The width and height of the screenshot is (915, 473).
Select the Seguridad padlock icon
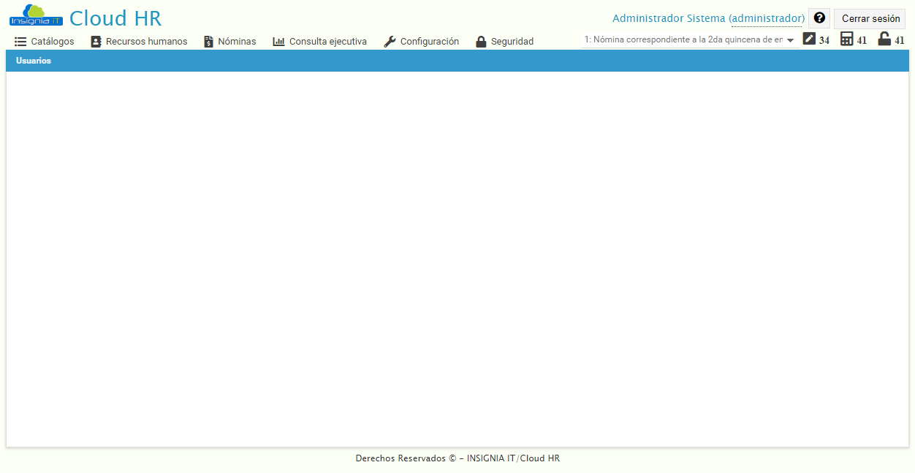click(x=481, y=42)
